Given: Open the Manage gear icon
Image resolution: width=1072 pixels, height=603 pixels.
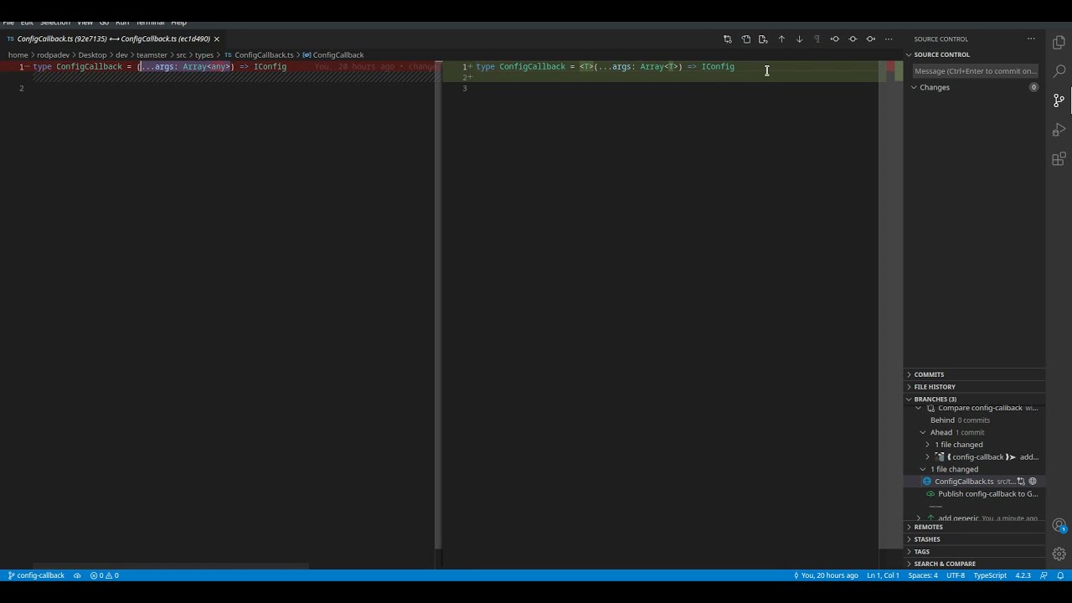Looking at the screenshot, I should pos(1059,554).
